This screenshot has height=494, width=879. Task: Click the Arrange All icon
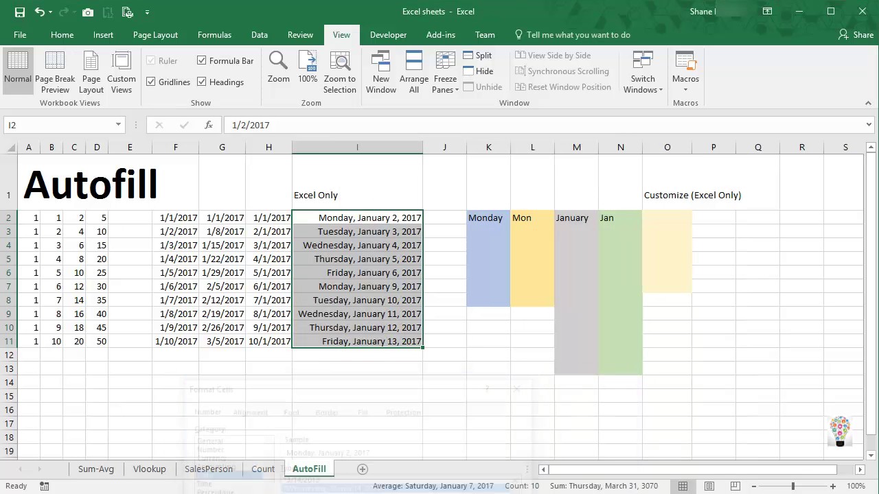[413, 69]
